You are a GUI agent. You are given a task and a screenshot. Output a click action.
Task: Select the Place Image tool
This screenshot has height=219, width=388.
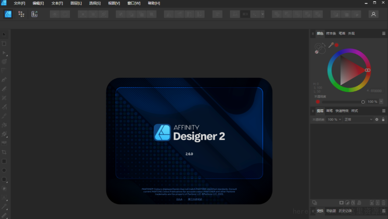pos(4,143)
